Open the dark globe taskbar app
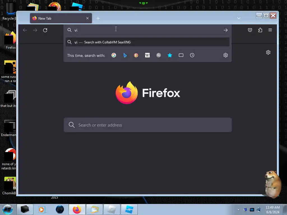287x215 pixels. coord(60,209)
